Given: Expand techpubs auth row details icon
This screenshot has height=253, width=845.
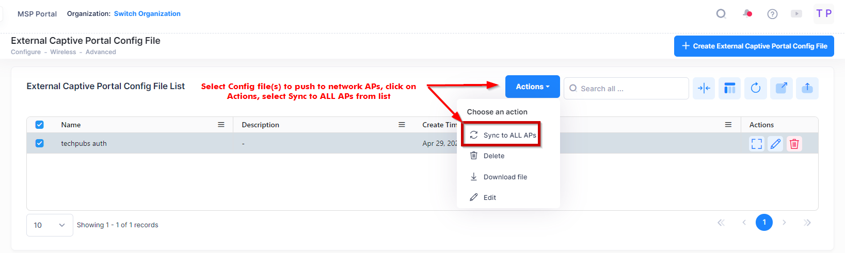Looking at the screenshot, I should [x=756, y=144].
